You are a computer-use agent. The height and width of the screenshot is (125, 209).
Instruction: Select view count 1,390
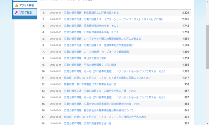[186, 52]
